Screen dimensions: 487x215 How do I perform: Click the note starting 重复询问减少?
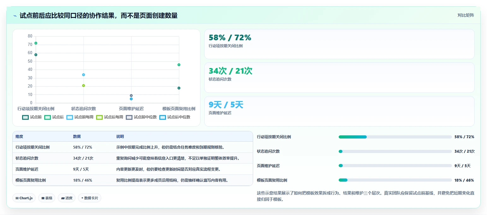(178, 158)
